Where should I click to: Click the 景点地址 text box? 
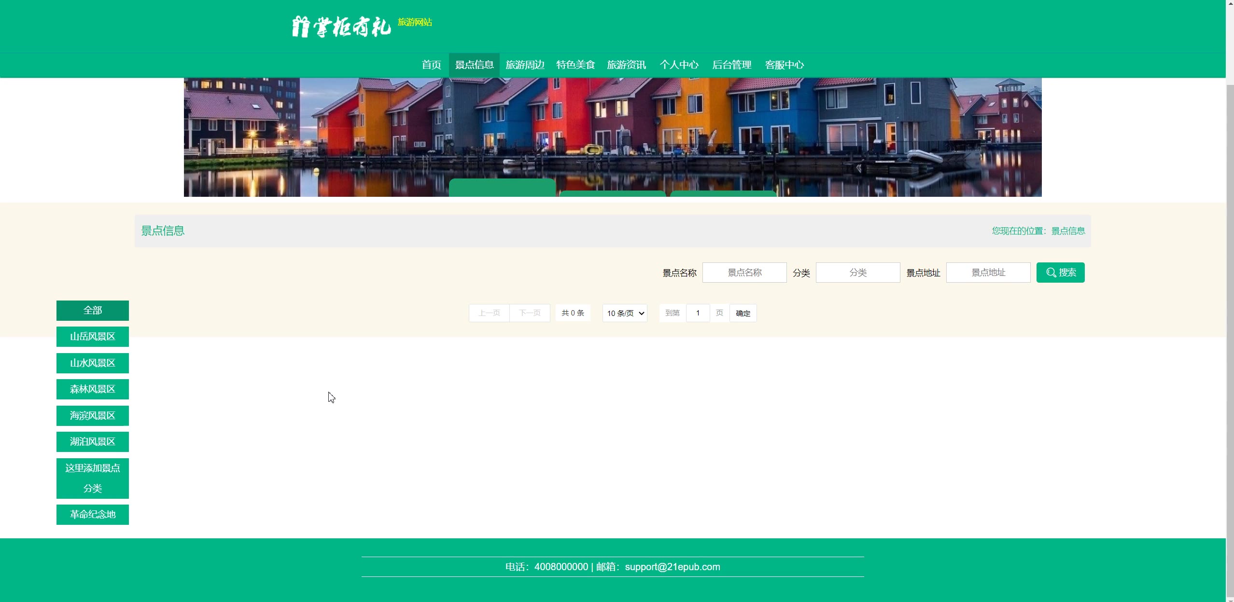988,273
